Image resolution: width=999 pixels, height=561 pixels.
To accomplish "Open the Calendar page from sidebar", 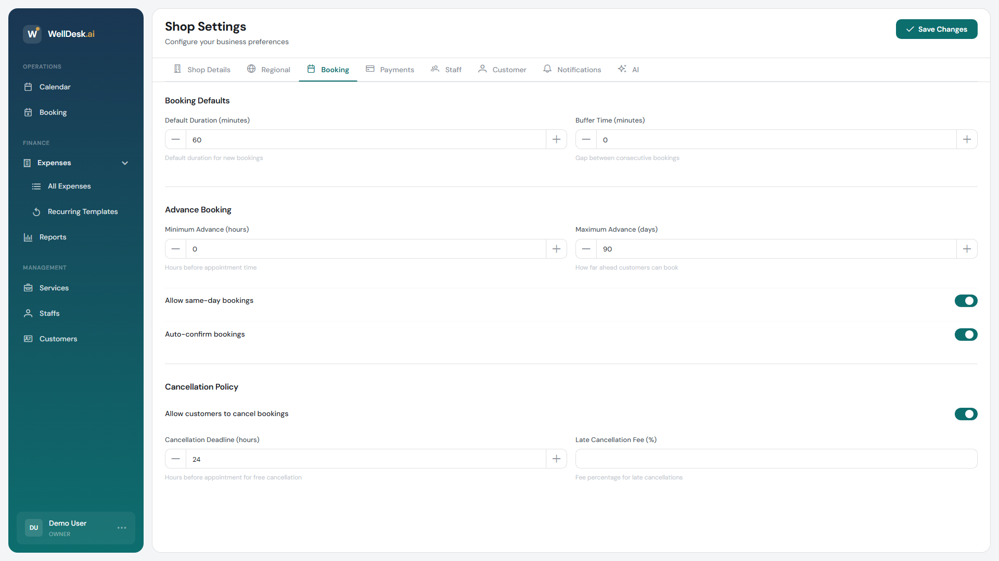I will click(29, 87).
